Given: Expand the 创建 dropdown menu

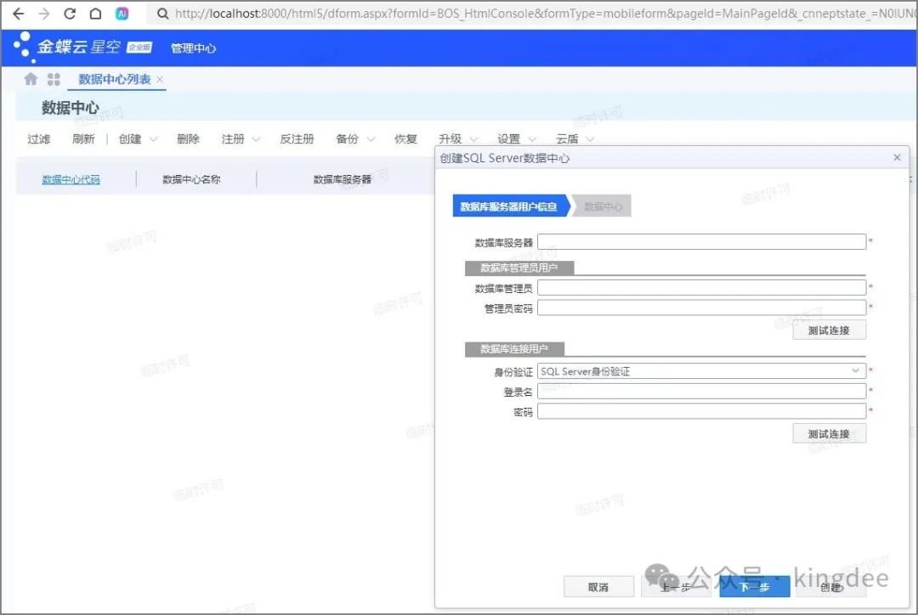Looking at the screenshot, I should [x=153, y=139].
